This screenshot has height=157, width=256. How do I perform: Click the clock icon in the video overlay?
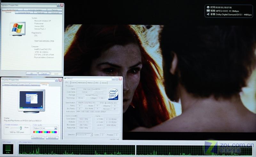click(208, 7)
